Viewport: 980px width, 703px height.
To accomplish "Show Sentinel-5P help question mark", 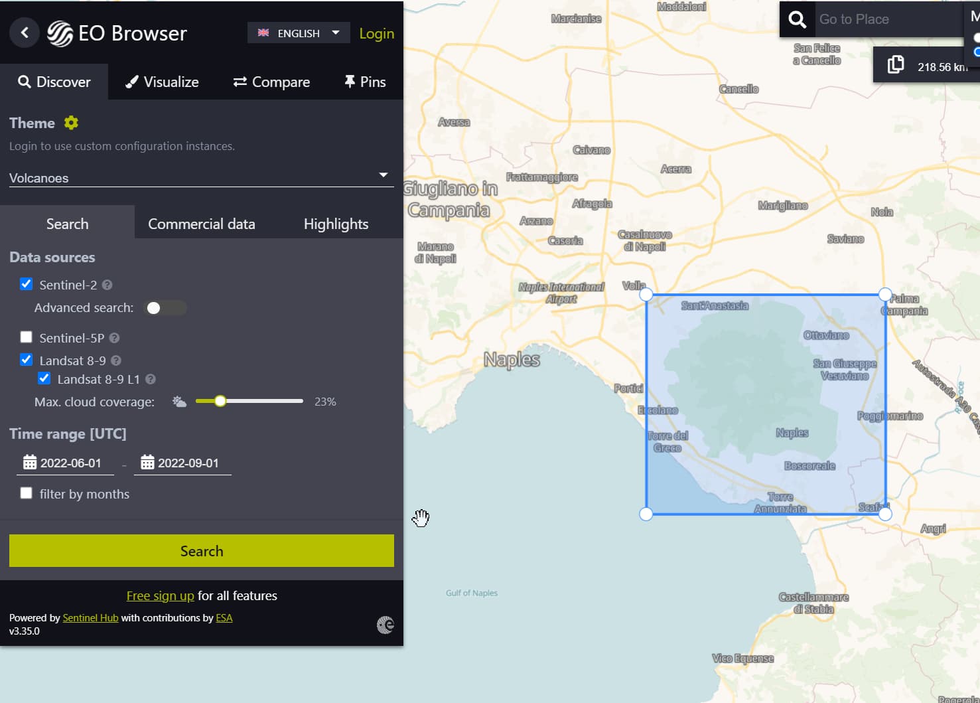I will coord(115,338).
